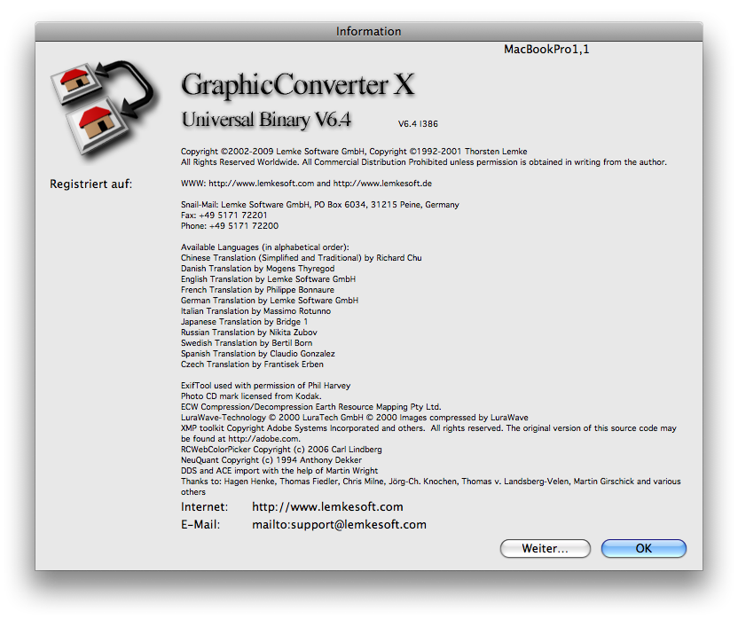Click the Russian Translation by Nikita Zubov line
The image size is (738, 619).
point(249,333)
